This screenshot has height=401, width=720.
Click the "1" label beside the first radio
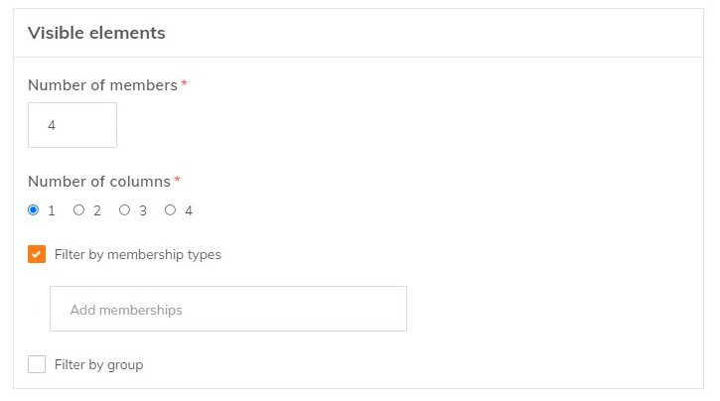[x=52, y=210]
